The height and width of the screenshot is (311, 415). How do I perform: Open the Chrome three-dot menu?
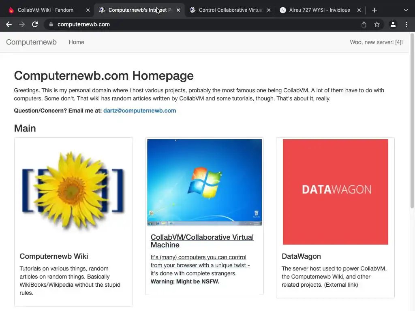pos(406,24)
